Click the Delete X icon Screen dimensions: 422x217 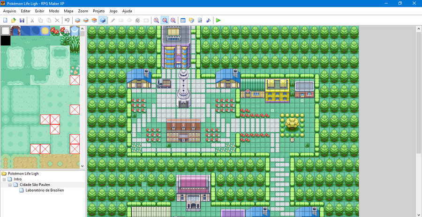click(57, 20)
